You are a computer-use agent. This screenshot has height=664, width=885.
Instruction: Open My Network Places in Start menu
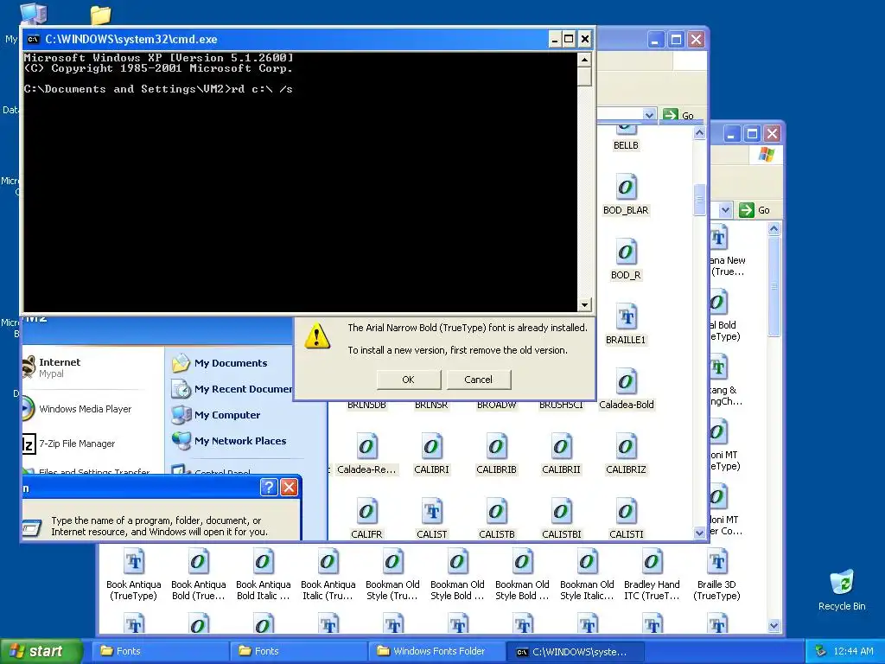228,441
